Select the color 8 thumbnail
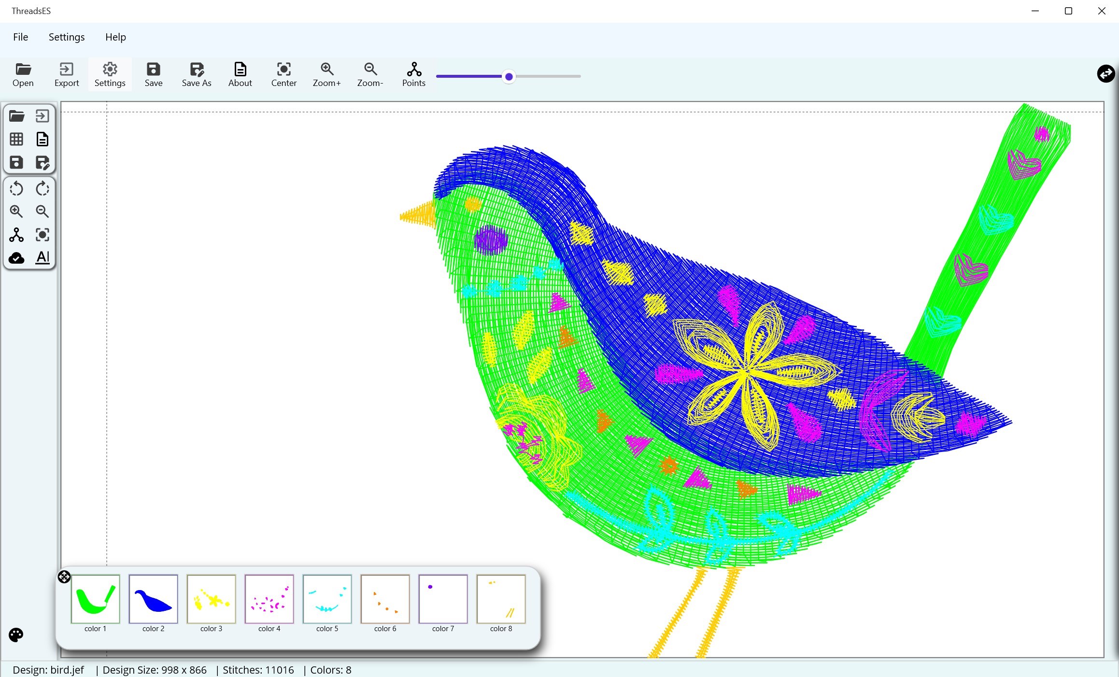Viewport: 1119px width, 677px height. [501, 599]
